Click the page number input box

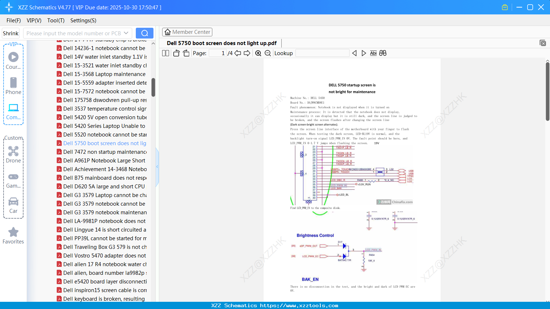(218, 53)
